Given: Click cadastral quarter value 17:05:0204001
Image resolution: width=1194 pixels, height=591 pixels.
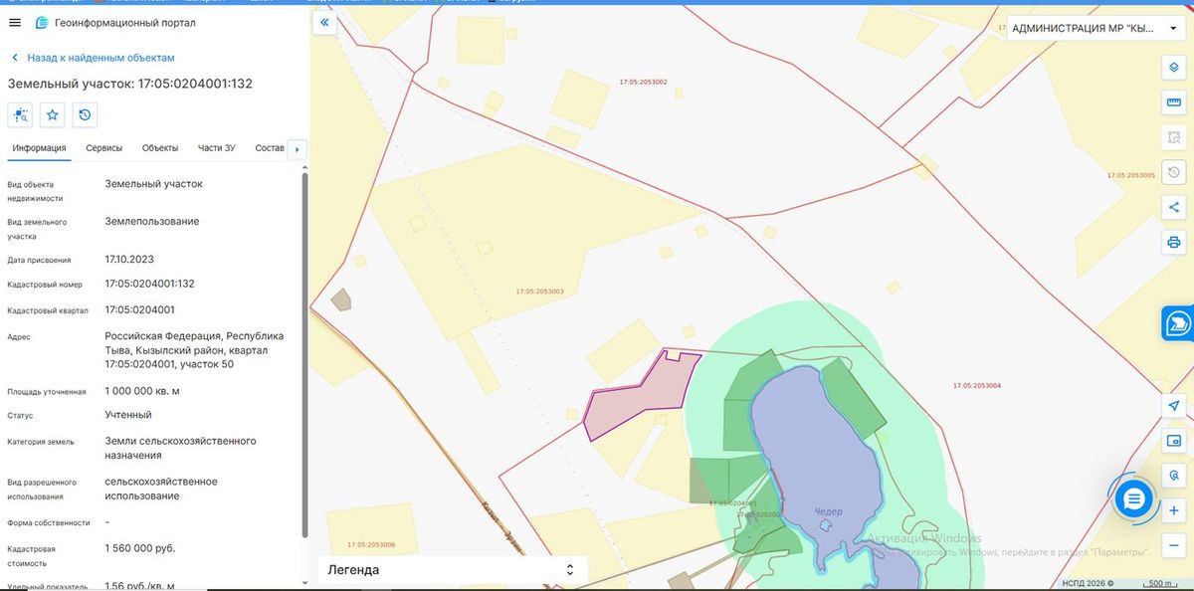Looking at the screenshot, I should click(x=140, y=309).
